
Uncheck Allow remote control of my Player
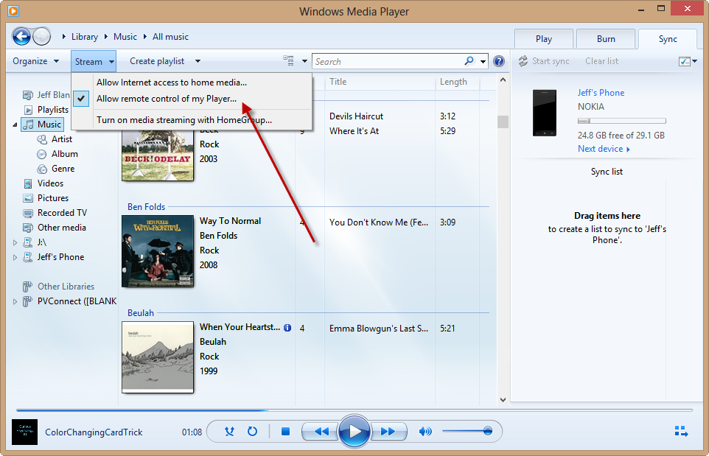pos(167,98)
